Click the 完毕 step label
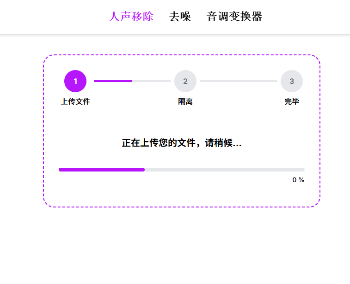350x284 pixels. (x=292, y=101)
